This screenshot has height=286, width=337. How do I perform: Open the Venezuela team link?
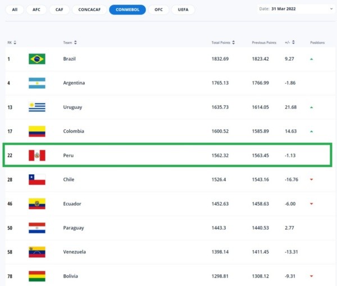[75, 252]
